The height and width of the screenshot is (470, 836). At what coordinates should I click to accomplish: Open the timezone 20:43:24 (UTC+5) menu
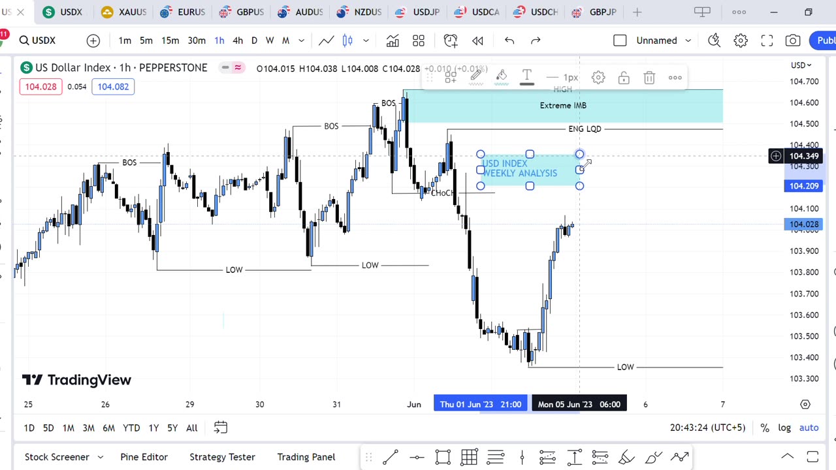(707, 428)
